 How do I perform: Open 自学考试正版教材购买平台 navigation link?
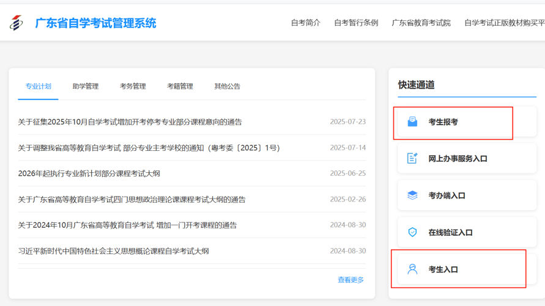click(x=505, y=23)
